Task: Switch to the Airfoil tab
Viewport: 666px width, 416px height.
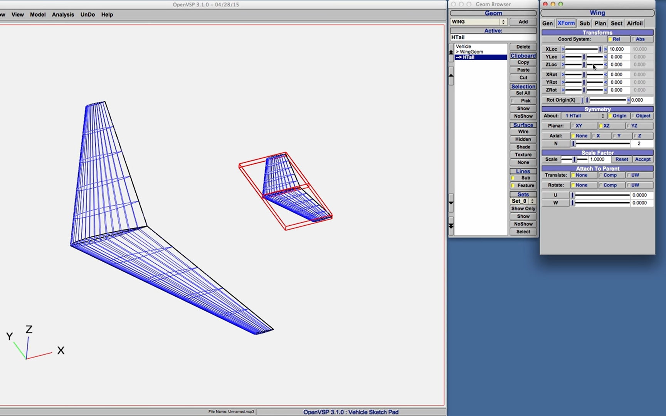Action: [634, 23]
